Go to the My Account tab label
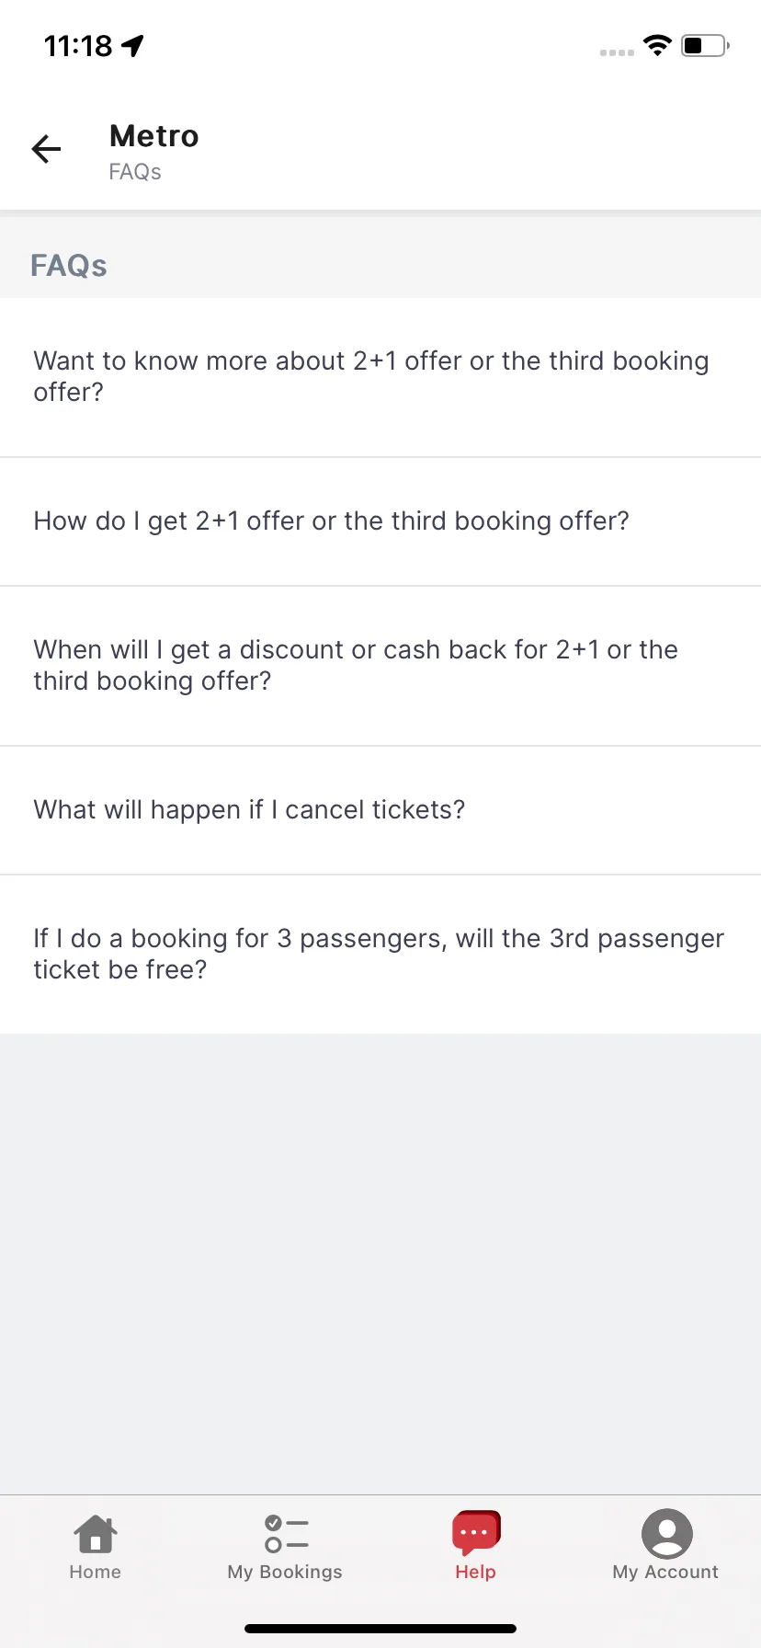Viewport: 761px width, 1648px height. [x=665, y=1572]
